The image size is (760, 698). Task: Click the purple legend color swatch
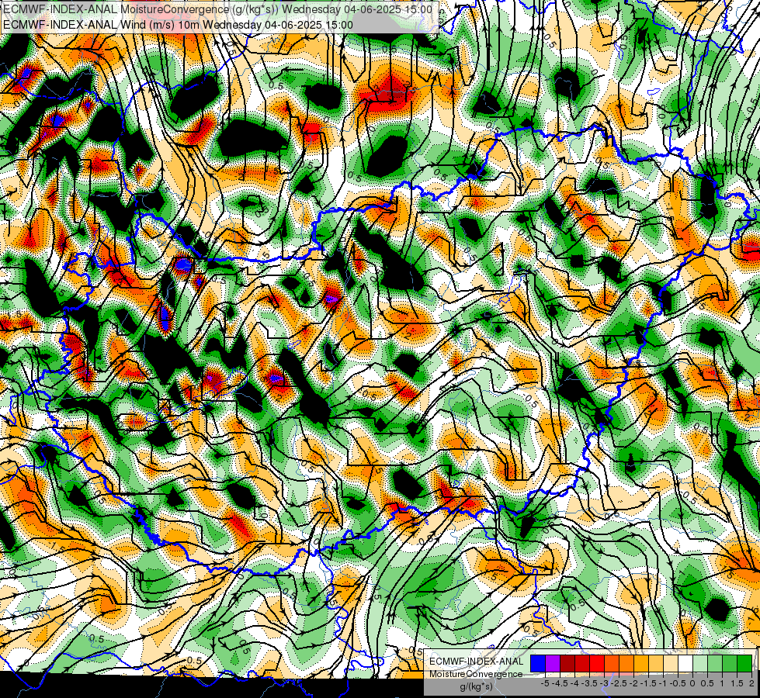tap(553, 663)
